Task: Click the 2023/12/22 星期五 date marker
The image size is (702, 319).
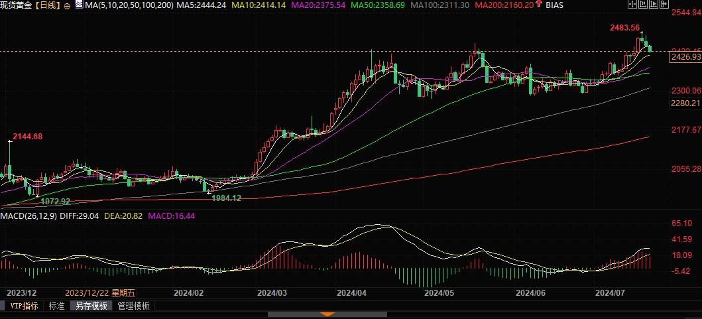Action: pyautogui.click(x=100, y=292)
